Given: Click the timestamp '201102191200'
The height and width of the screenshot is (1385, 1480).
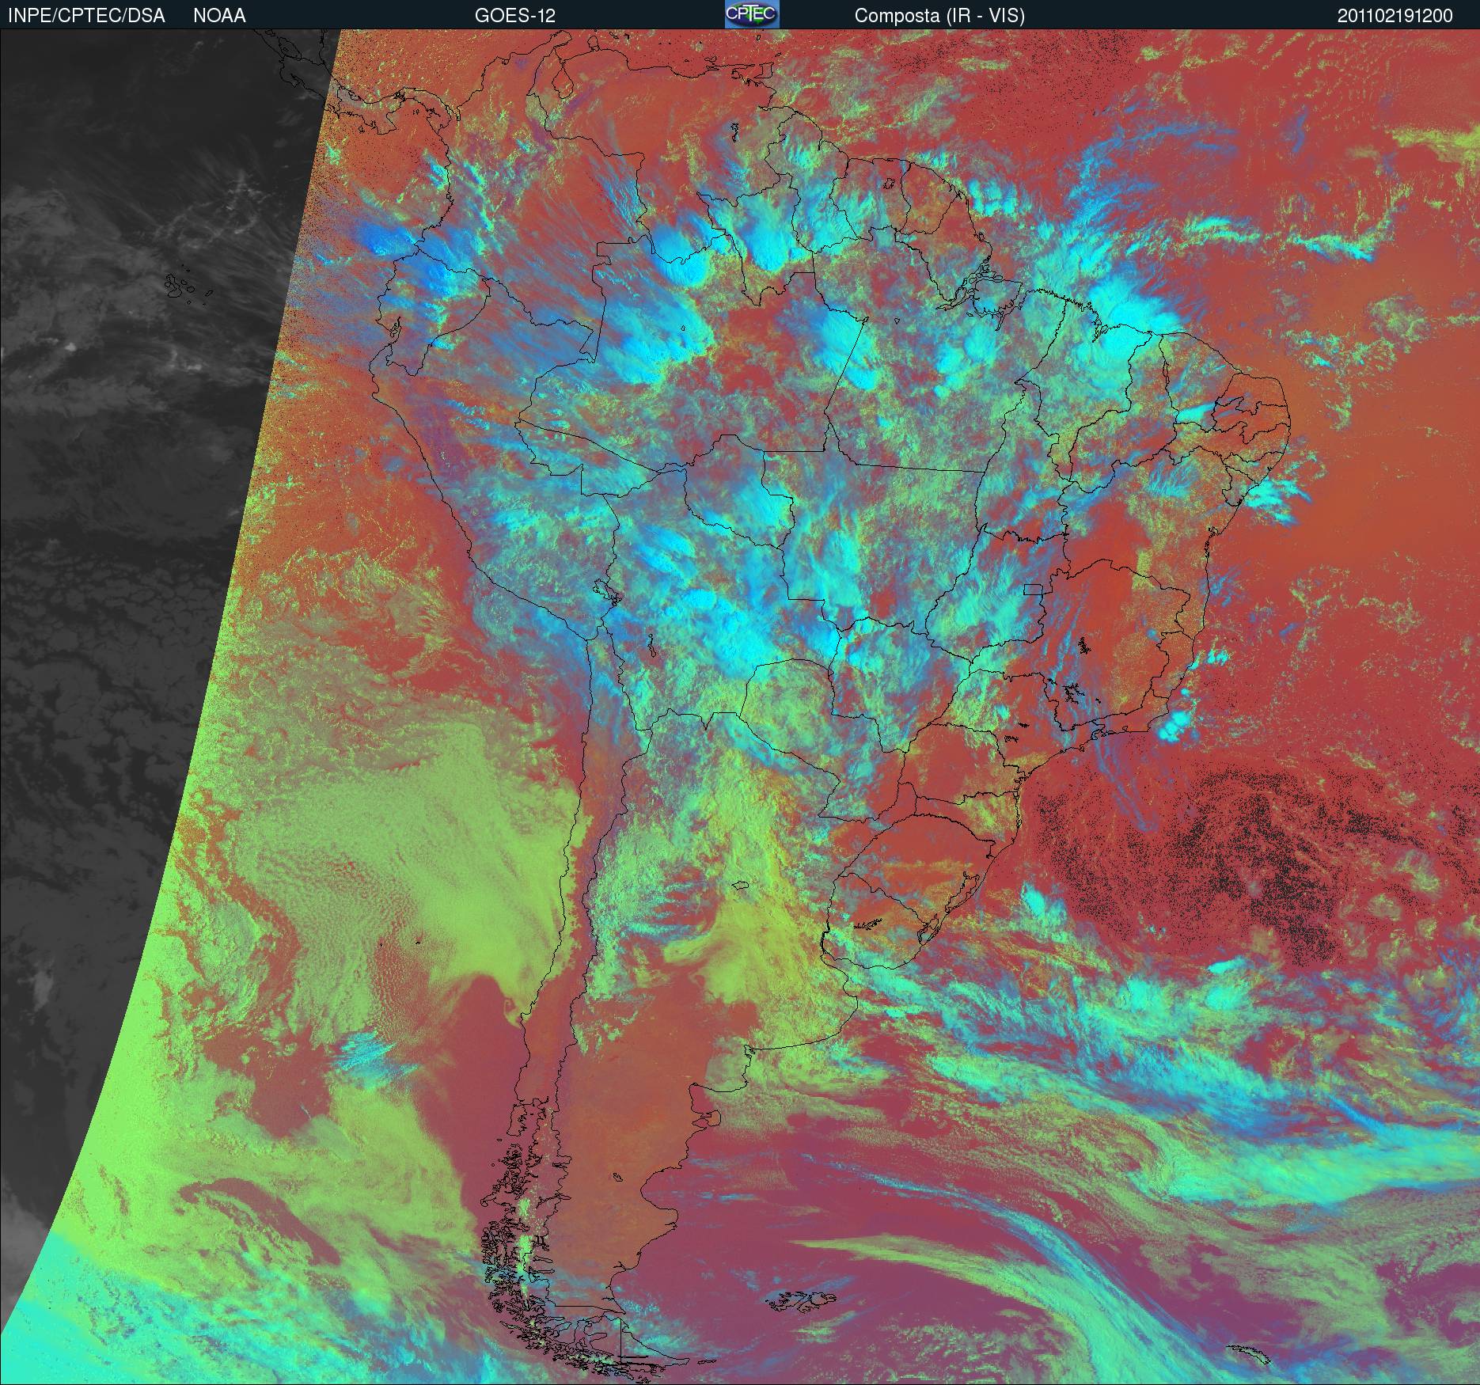Looking at the screenshot, I should coord(1395,16).
